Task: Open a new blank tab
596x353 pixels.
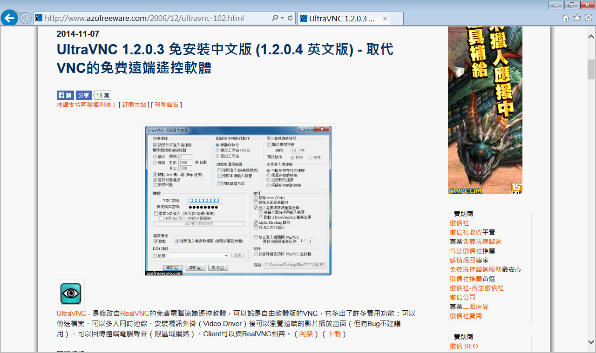Action: tap(397, 19)
